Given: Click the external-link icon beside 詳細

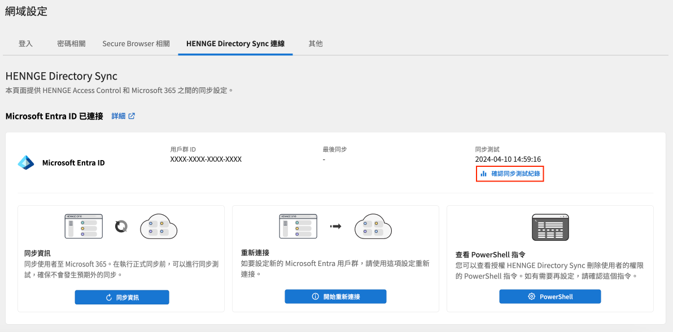Looking at the screenshot, I should tap(132, 116).
